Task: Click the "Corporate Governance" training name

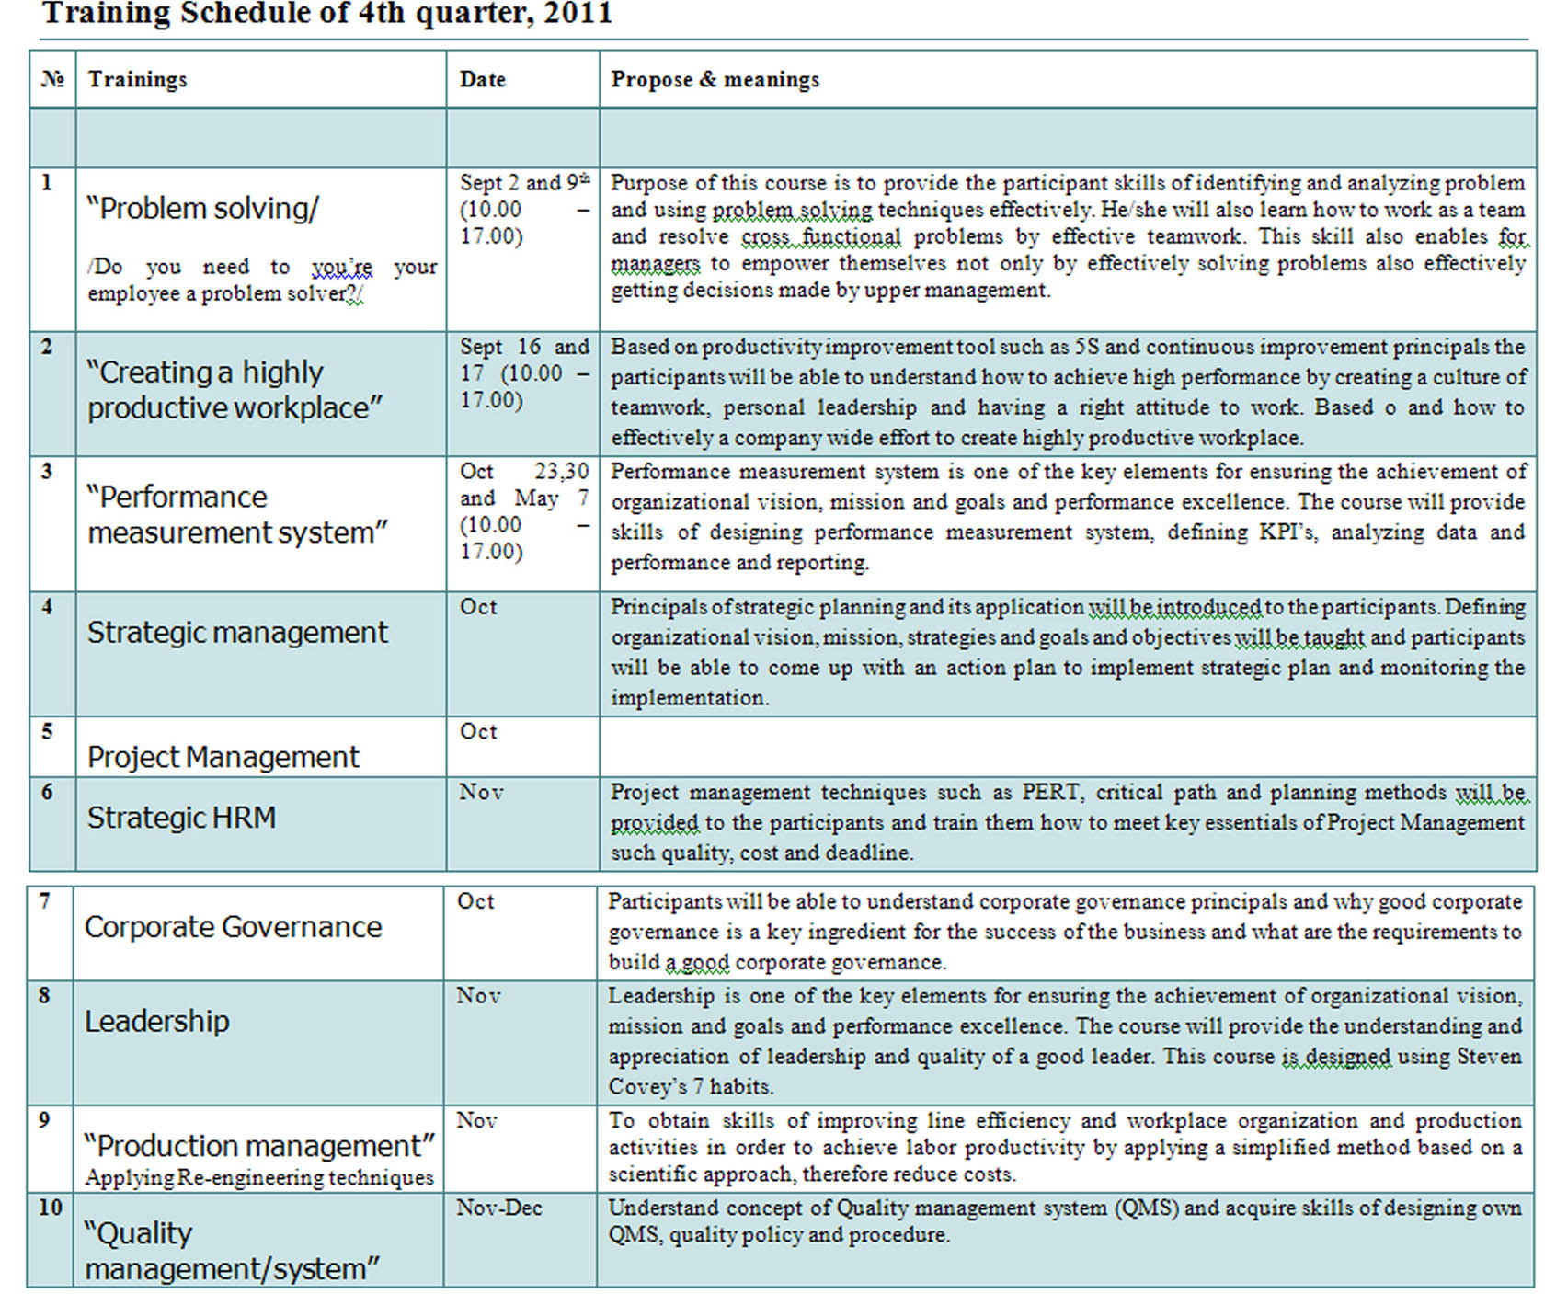Action: pos(233,927)
